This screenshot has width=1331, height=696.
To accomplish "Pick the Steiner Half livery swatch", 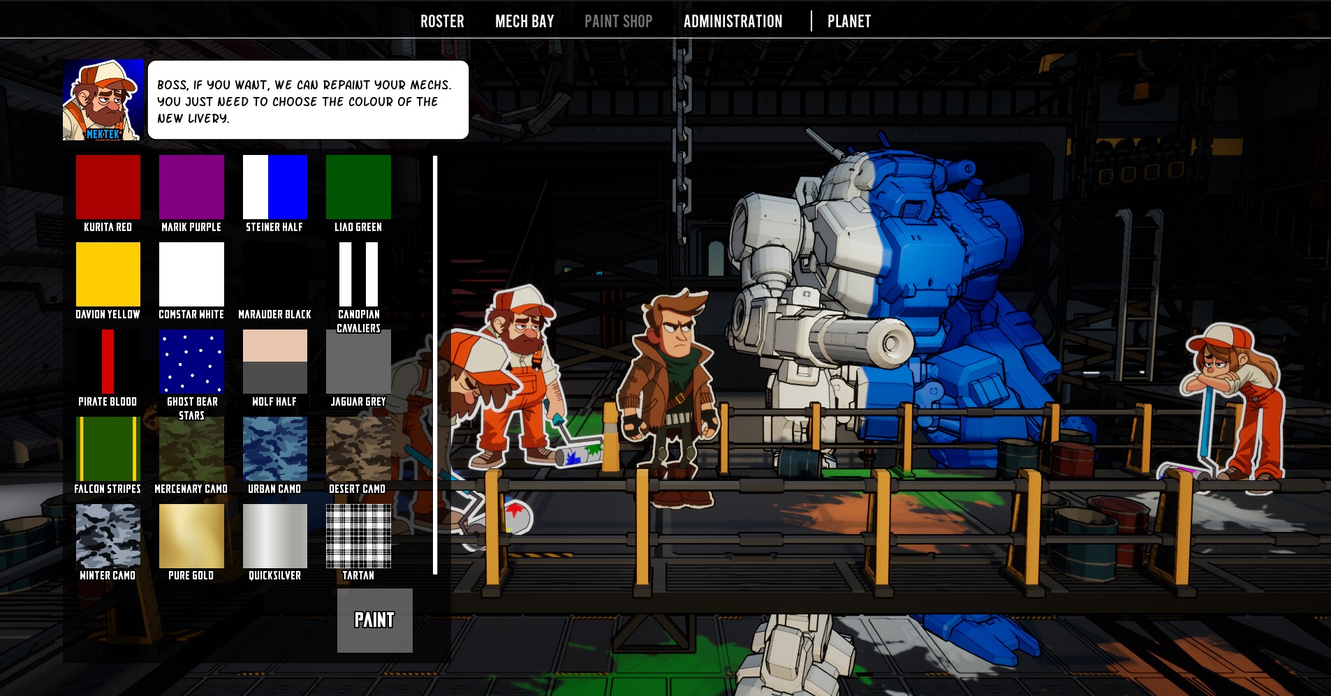I will click(275, 187).
